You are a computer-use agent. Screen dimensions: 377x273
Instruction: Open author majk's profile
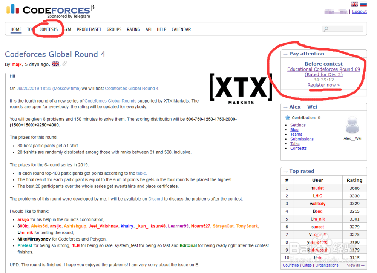point(17,64)
